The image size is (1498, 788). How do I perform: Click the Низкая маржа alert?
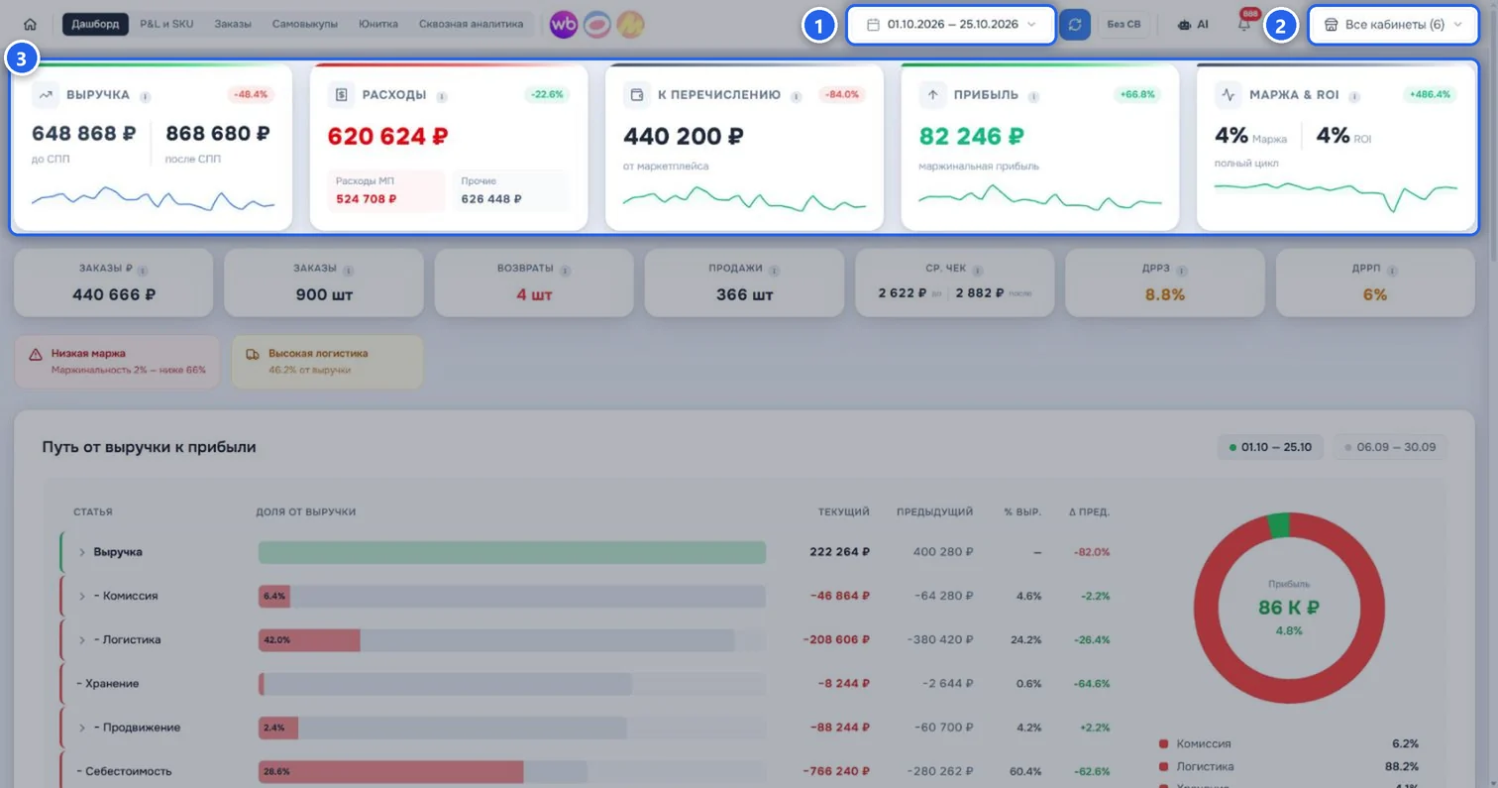pyautogui.click(x=117, y=361)
